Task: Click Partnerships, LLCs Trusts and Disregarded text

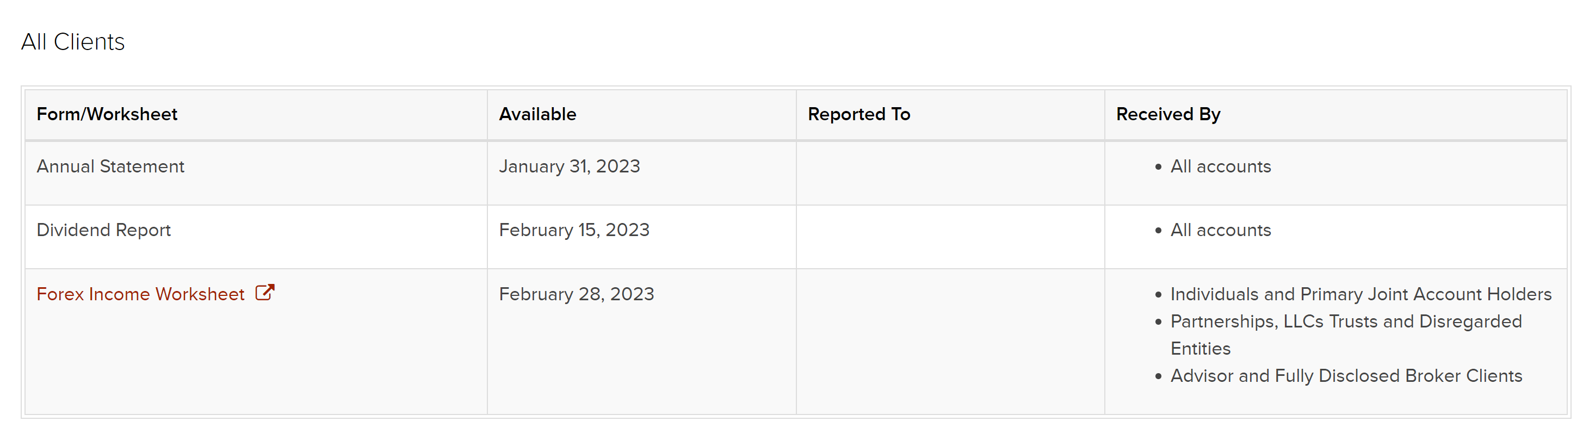Action: coord(1346,321)
